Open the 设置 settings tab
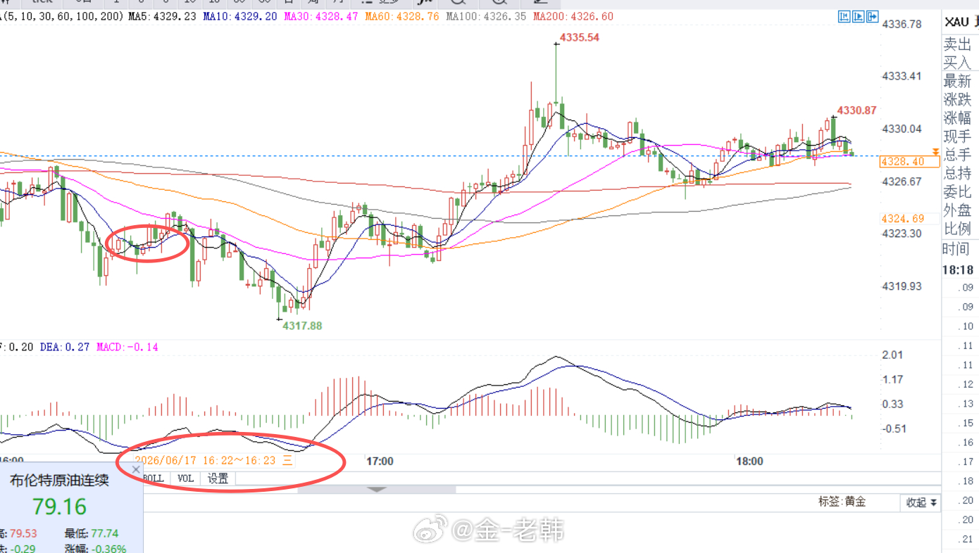 [x=218, y=478]
